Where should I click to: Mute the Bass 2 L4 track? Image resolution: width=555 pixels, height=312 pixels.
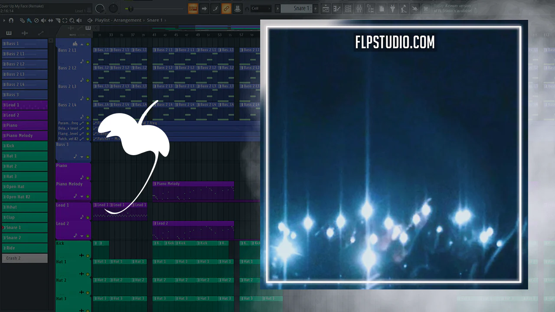coord(88,117)
